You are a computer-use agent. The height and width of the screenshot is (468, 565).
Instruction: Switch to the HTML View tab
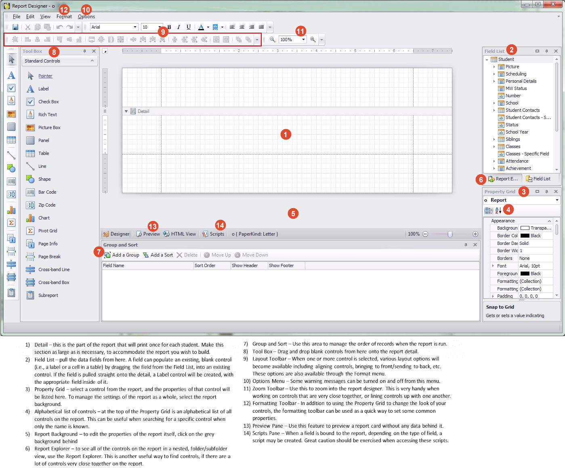(x=180, y=234)
